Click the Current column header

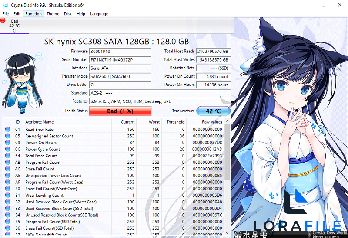124,122
